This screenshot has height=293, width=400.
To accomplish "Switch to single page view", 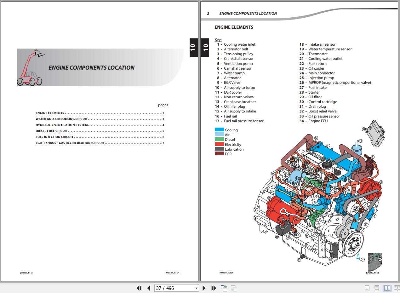I will 367,288.
